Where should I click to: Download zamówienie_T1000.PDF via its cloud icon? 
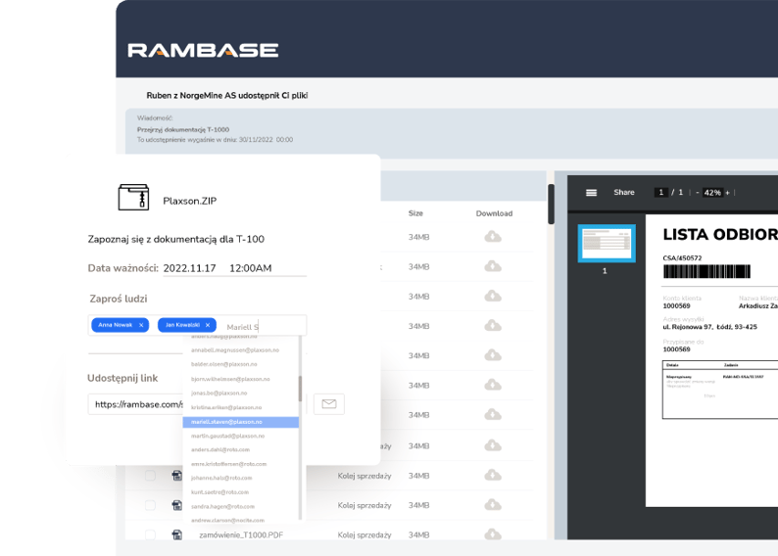[493, 534]
